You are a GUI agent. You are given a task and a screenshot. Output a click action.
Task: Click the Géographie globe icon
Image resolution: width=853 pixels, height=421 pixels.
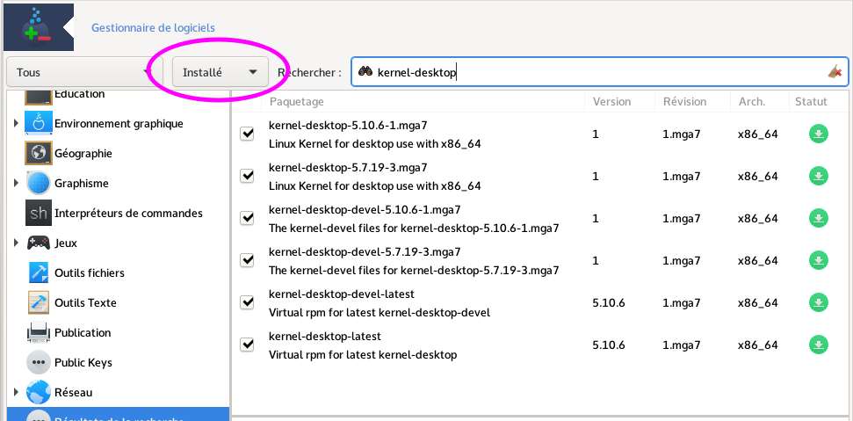point(38,154)
